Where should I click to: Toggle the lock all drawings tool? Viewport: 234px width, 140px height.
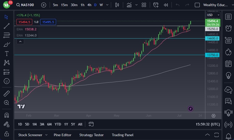7,134
